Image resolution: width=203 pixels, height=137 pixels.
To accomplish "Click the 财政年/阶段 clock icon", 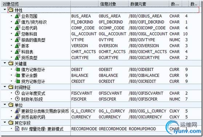I will (x=17, y=99).
